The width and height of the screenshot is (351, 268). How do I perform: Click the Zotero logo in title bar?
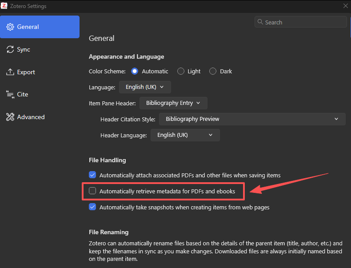pos(4,6)
